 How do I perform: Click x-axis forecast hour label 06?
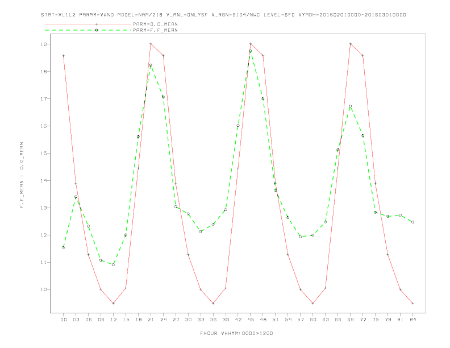89,320
